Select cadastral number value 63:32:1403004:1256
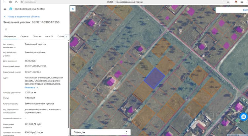 (x=35, y=66)
